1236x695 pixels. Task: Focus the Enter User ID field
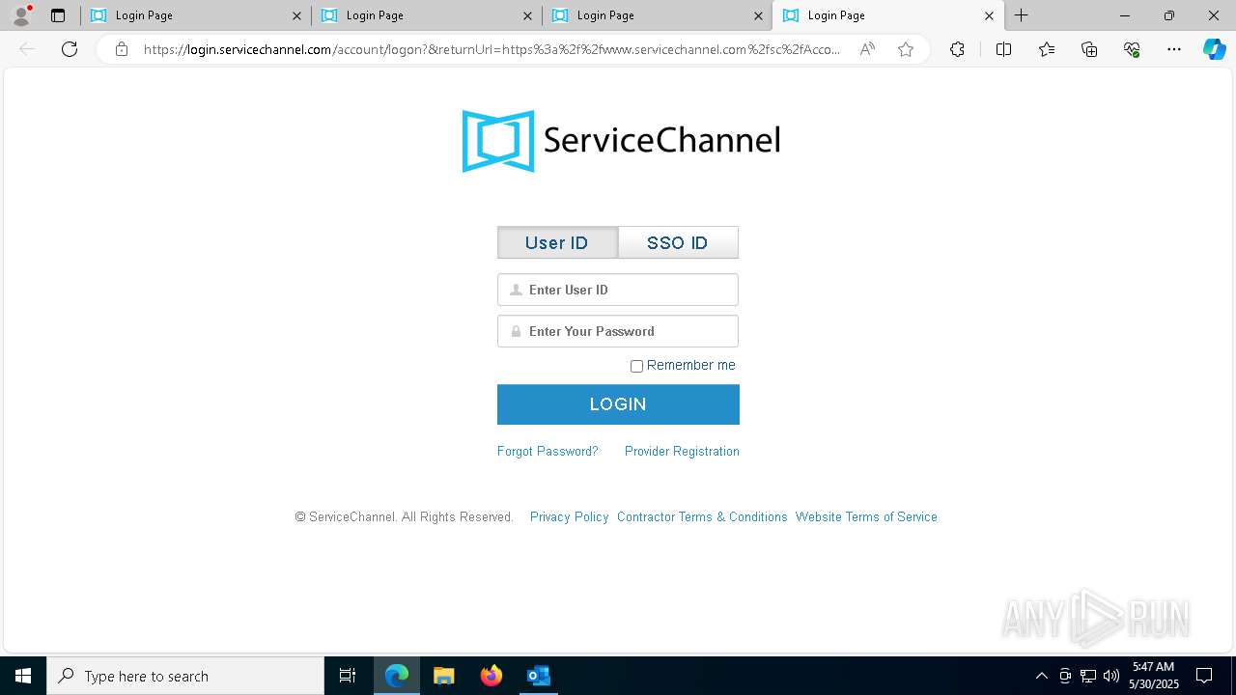pyautogui.click(x=618, y=290)
